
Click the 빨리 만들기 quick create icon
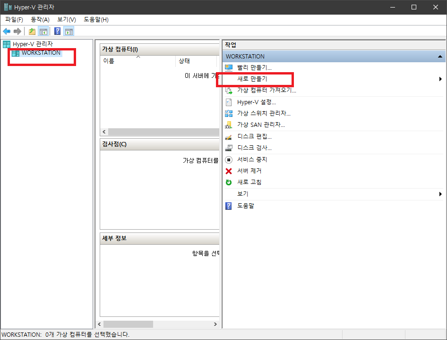pyautogui.click(x=229, y=68)
